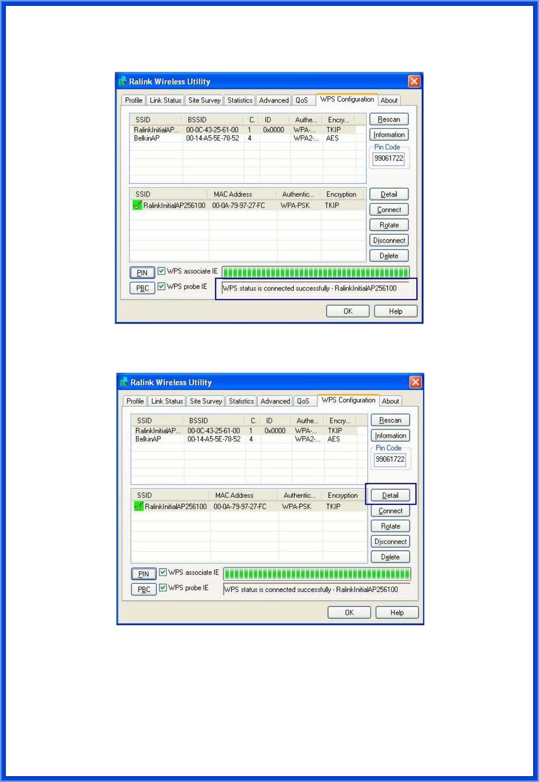This screenshot has width=539, height=782.
Task: Open Site Survey tab in lower window
Action: point(206,401)
